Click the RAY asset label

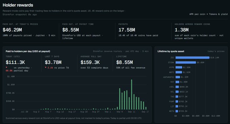click(172, 82)
